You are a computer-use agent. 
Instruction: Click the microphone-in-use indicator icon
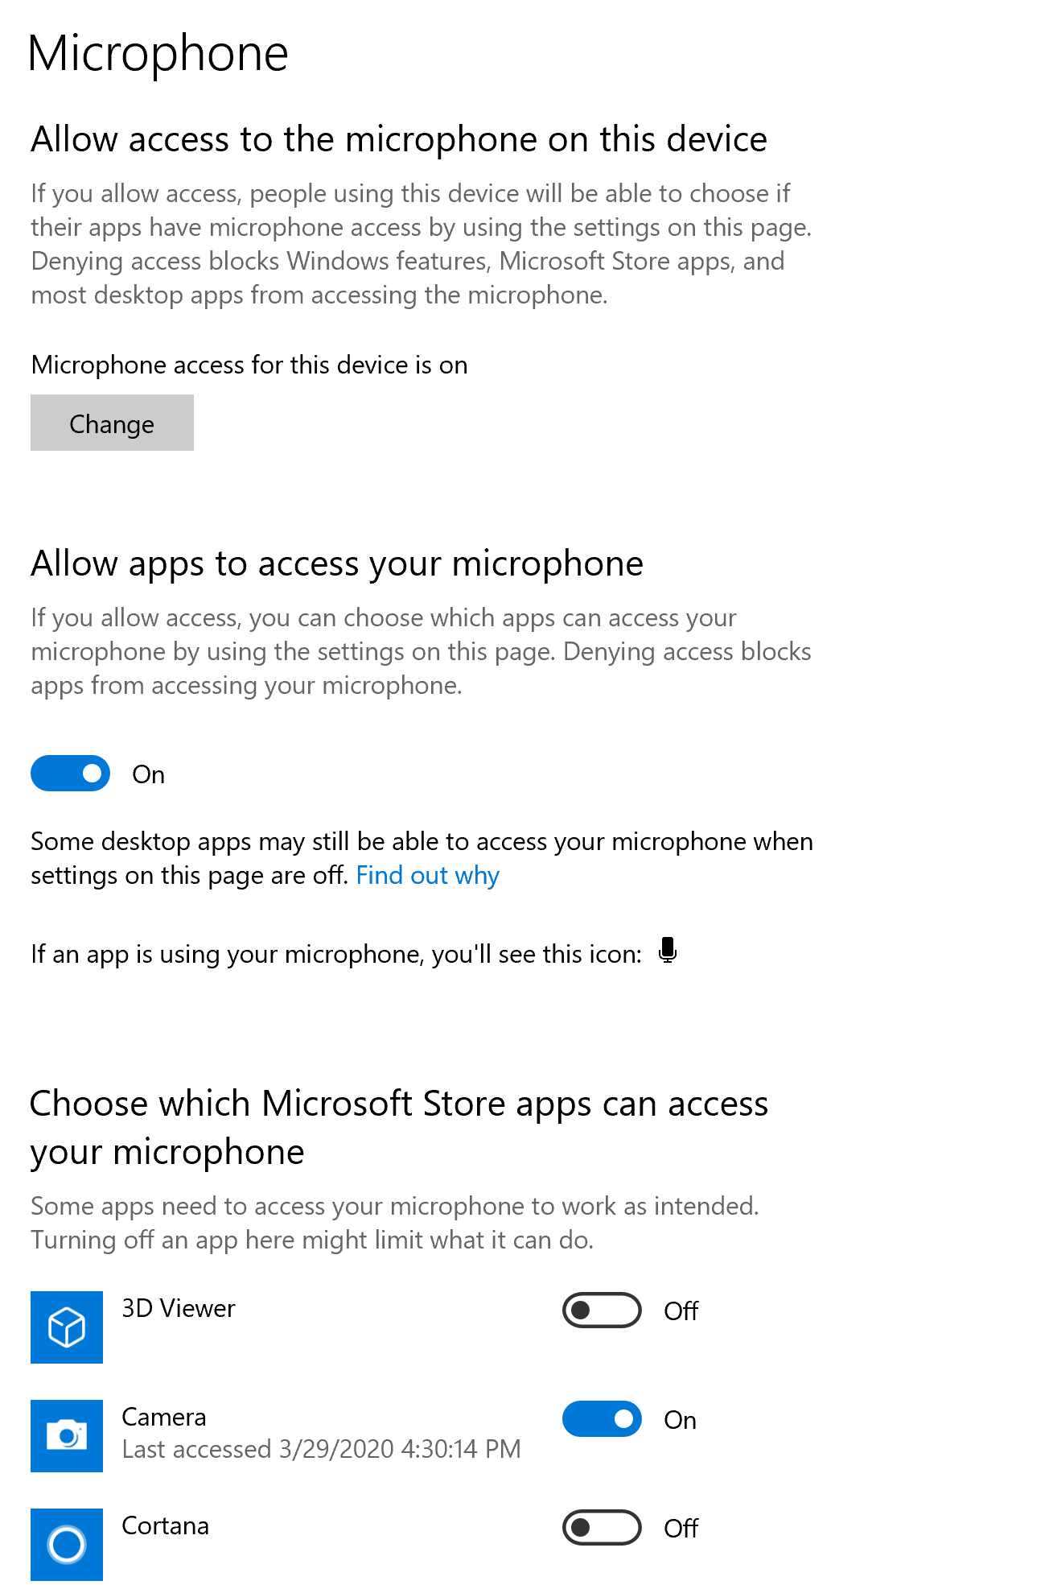point(667,951)
